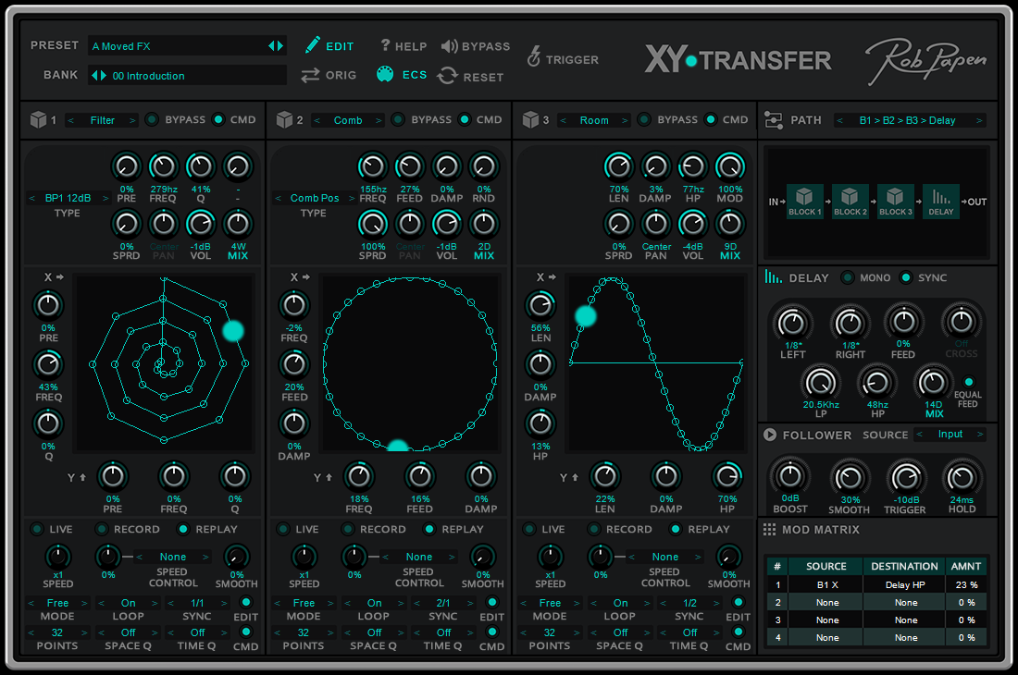
Task: Click the Follower BOOST knob at 0dB
Action: pyautogui.click(x=789, y=476)
